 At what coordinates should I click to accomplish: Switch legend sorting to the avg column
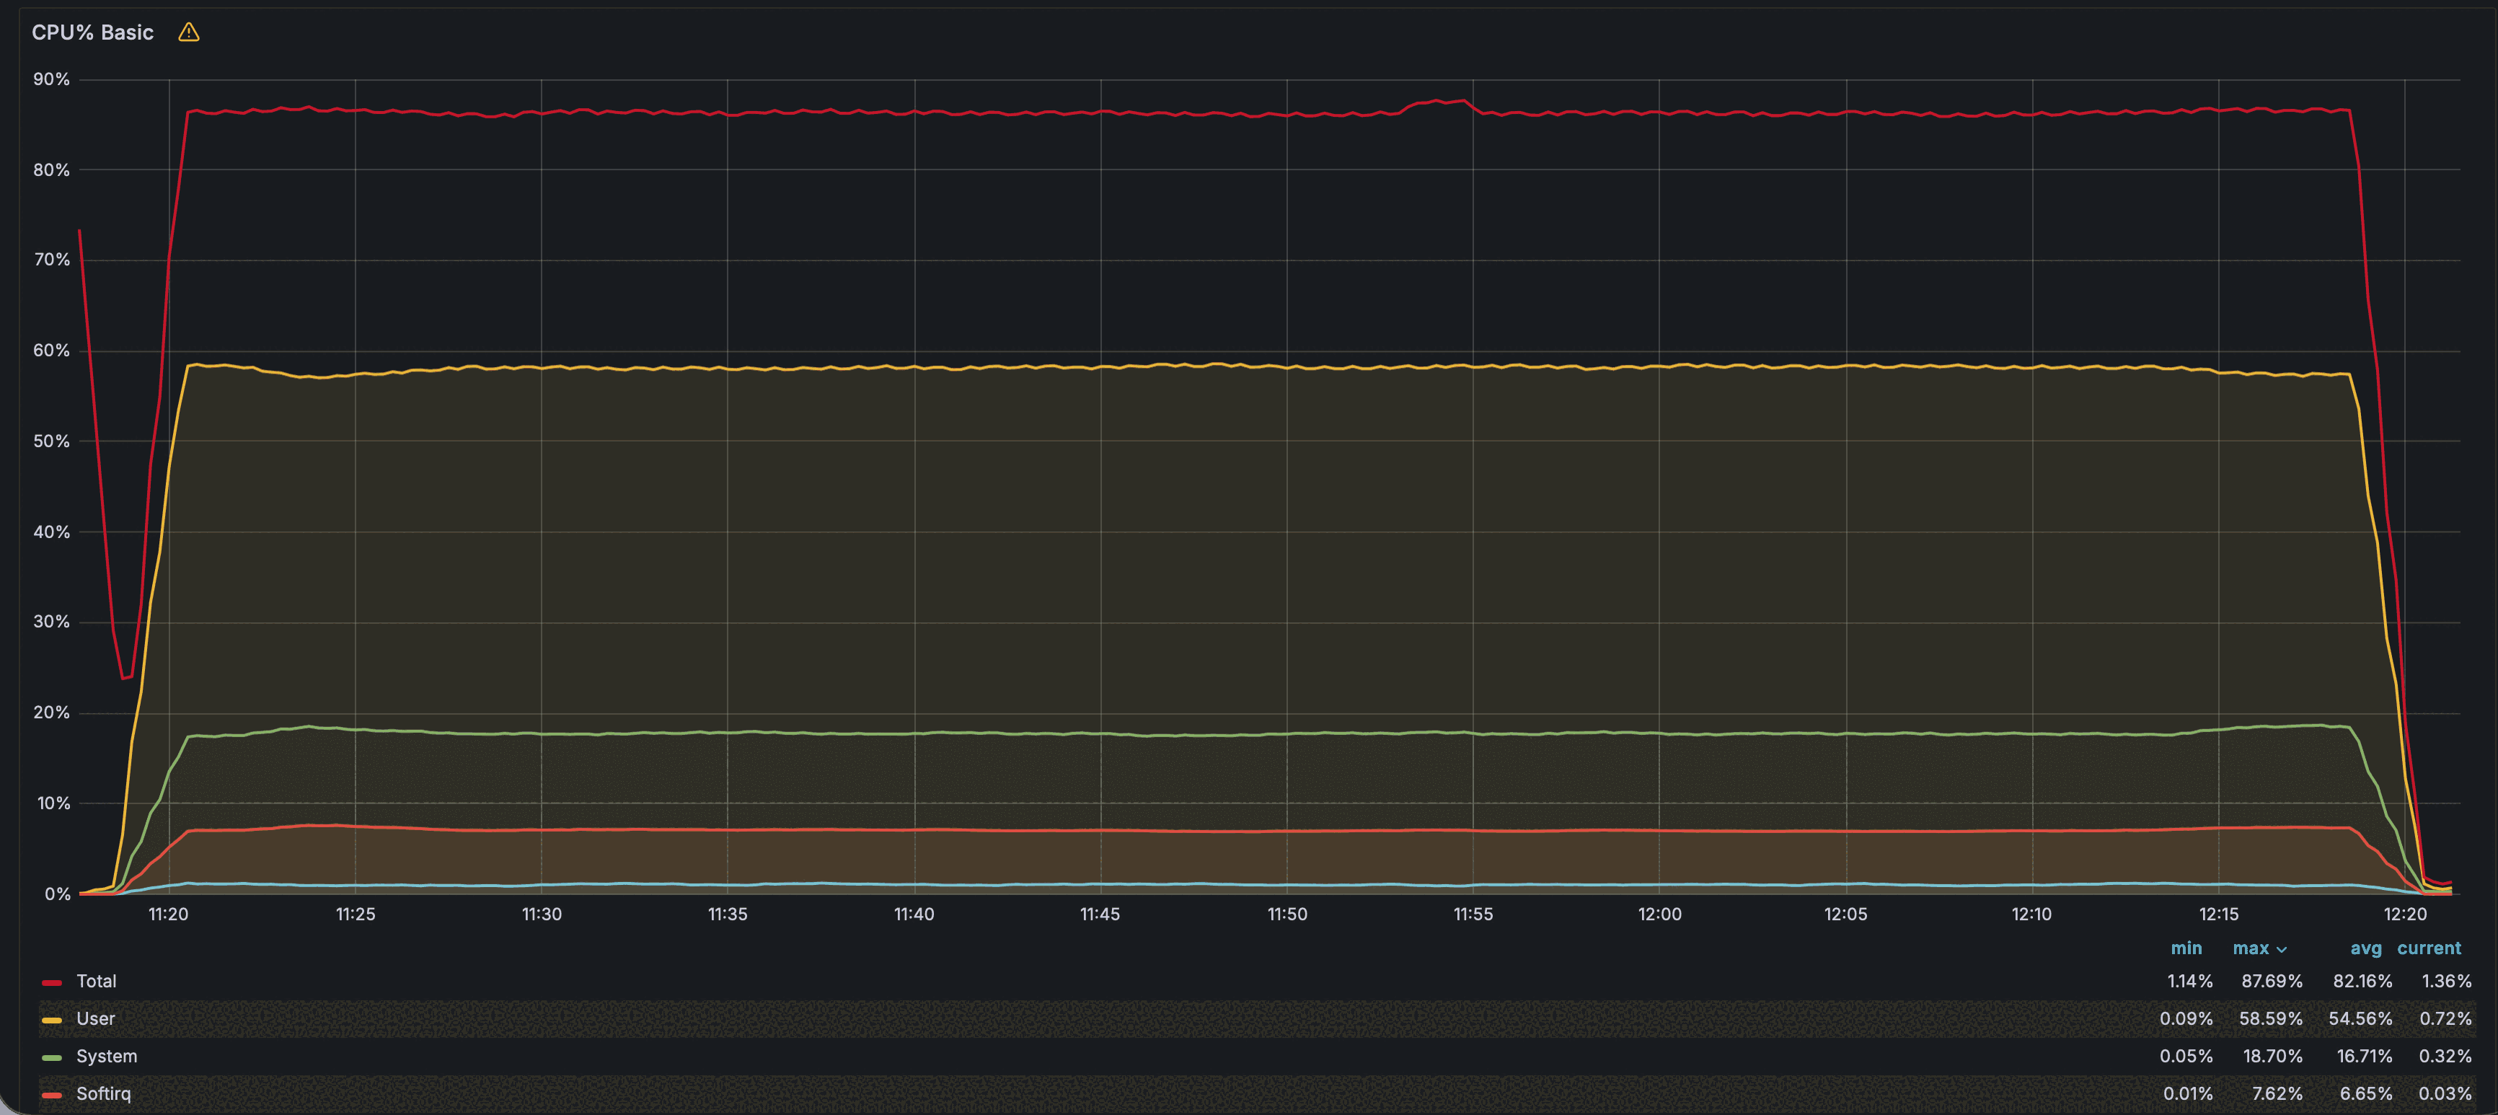2365,948
